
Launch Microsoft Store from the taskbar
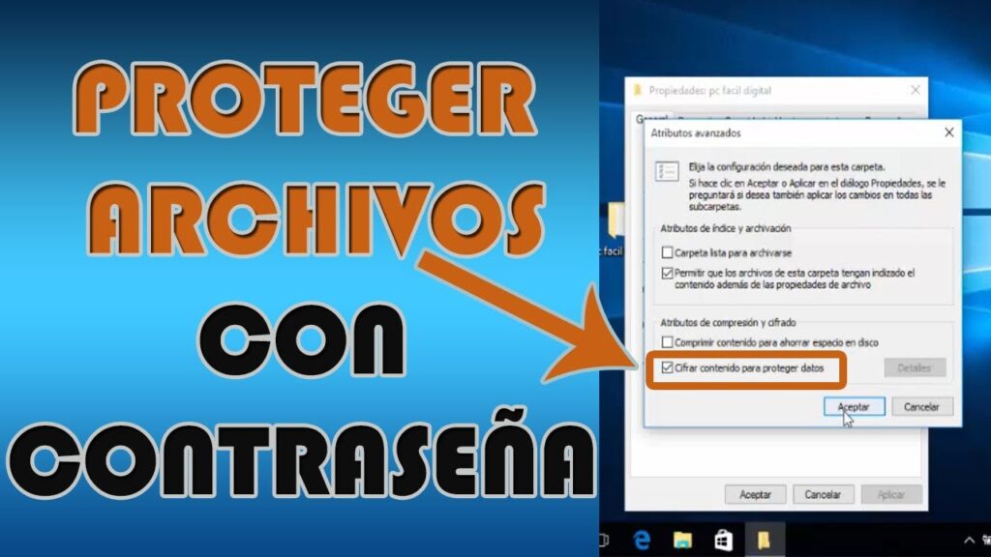723,540
